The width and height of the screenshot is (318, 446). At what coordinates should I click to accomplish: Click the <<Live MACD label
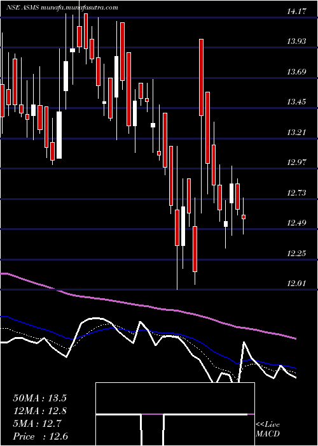[268, 429]
